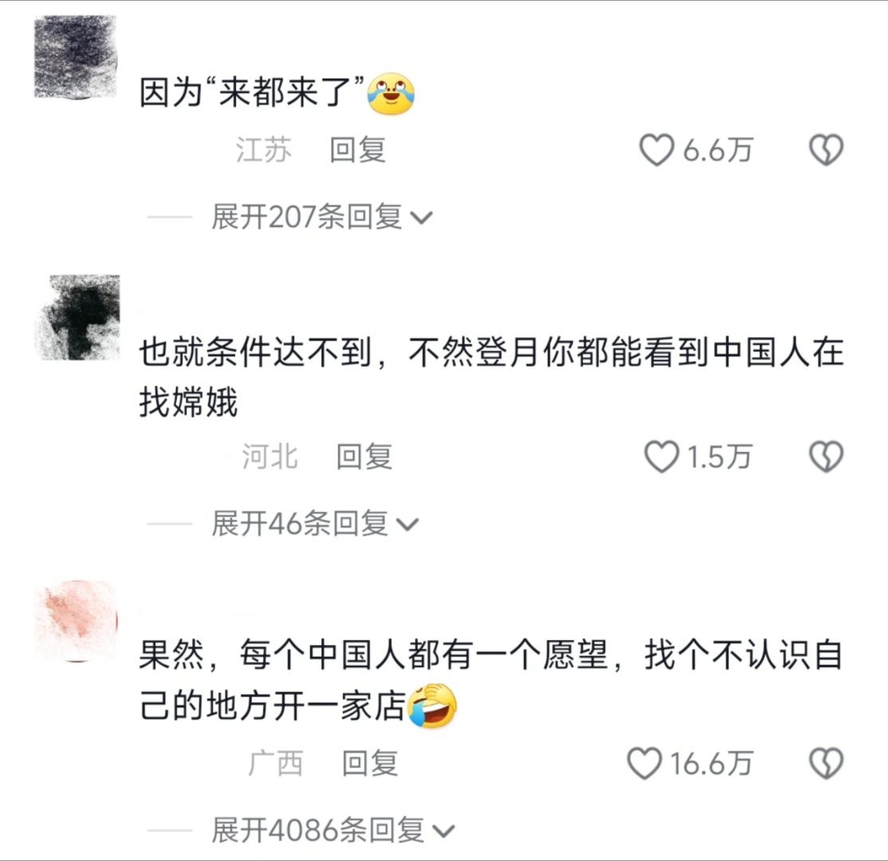Tap the facepalm laughing emoji after 开一家店

[432, 706]
